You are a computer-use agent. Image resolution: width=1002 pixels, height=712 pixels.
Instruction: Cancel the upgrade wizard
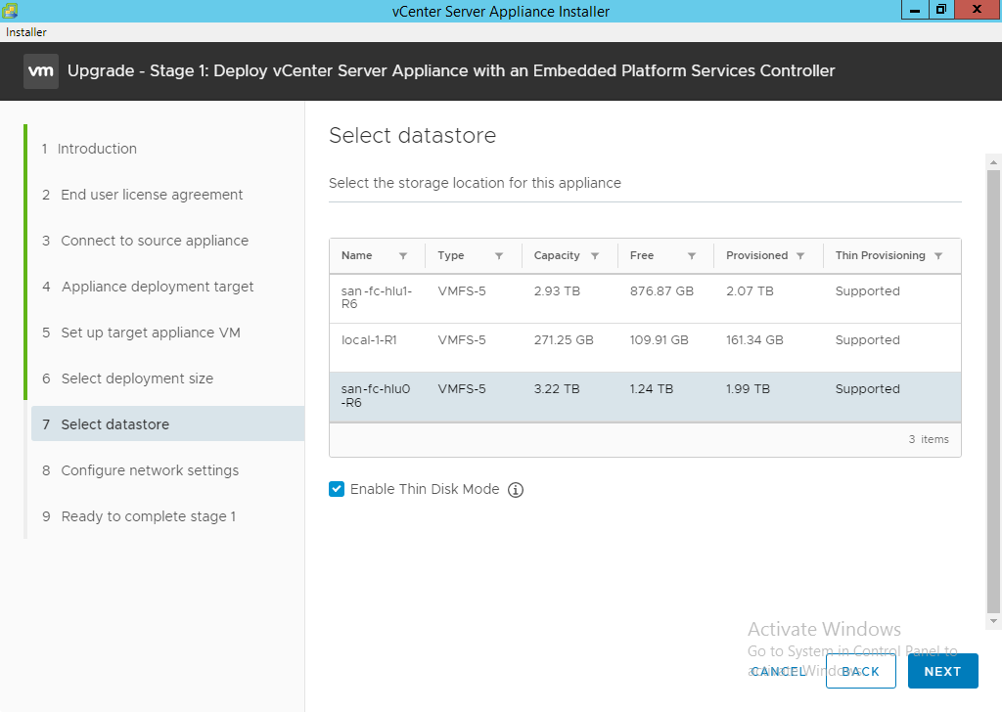[x=778, y=672]
